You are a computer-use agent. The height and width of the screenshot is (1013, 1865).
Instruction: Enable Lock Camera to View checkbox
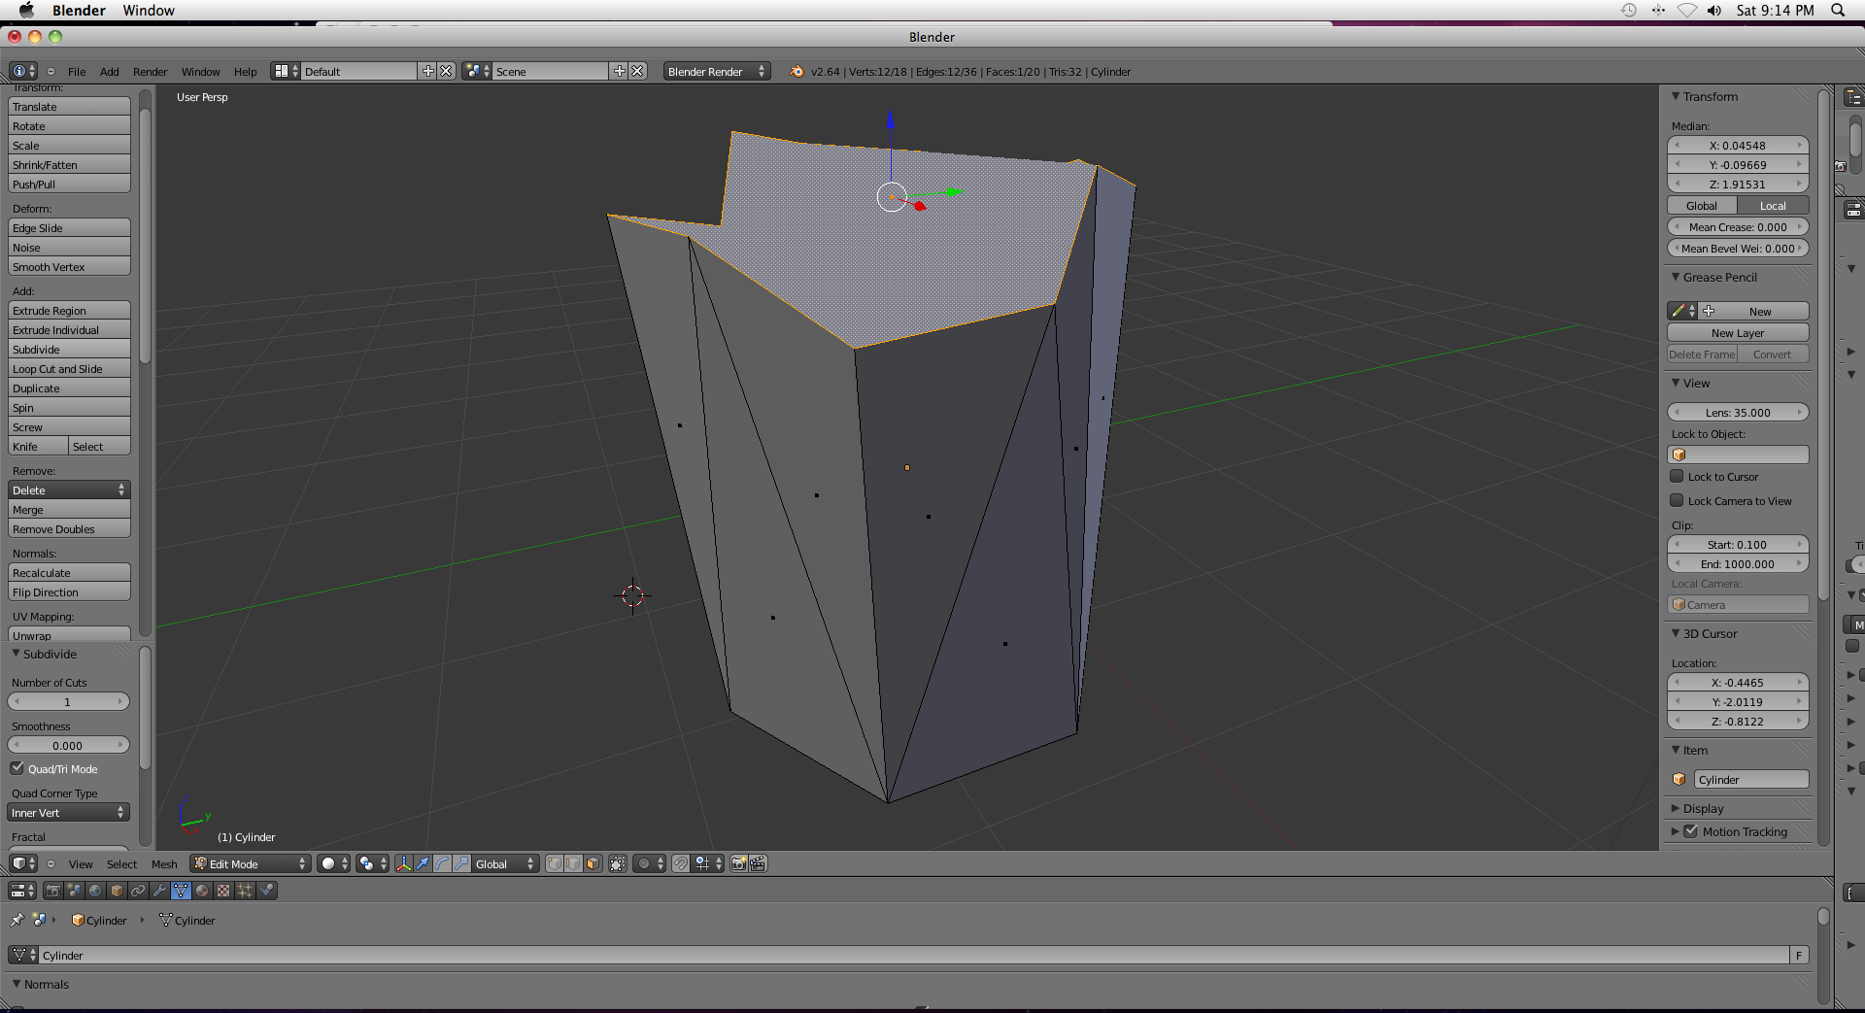click(x=1677, y=500)
